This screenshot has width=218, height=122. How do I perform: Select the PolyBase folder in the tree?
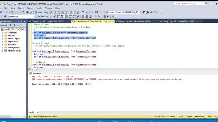(12, 44)
